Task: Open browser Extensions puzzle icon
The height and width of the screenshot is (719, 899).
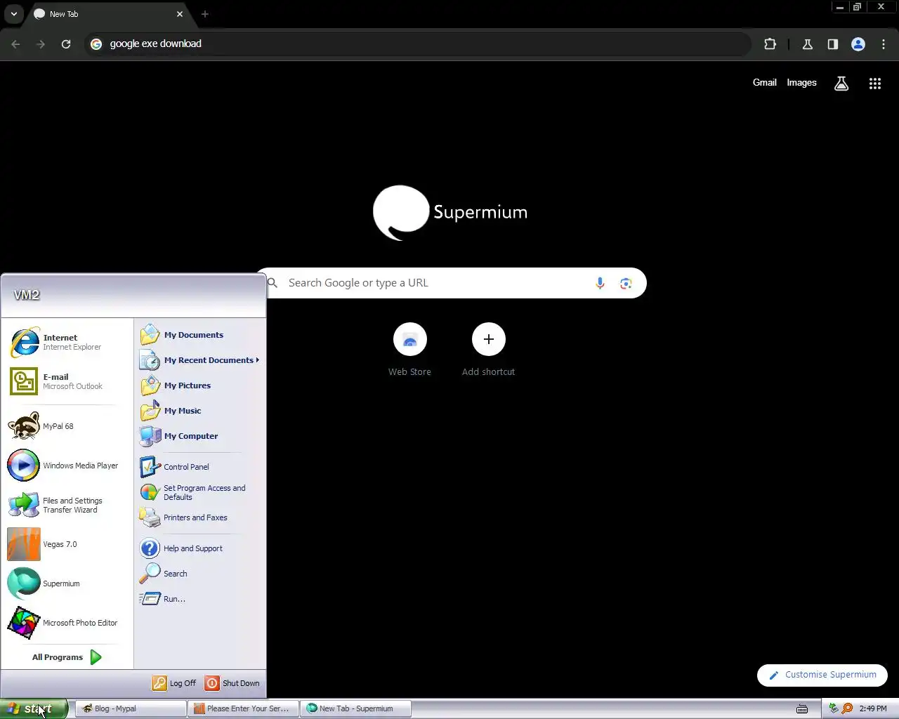Action: click(770, 44)
